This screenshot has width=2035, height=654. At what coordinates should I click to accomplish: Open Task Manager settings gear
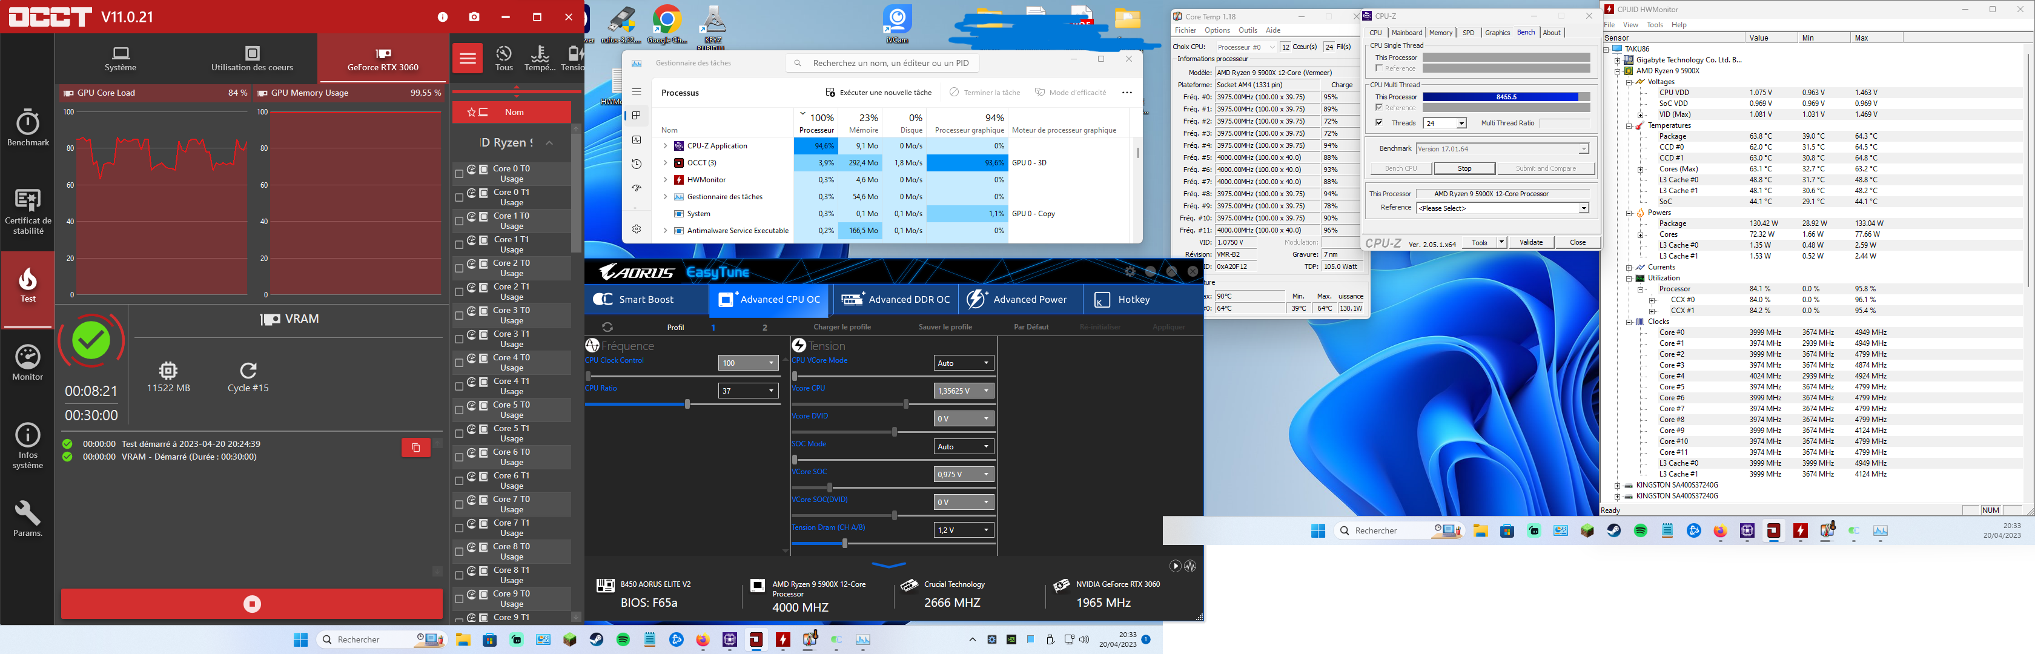[x=636, y=229]
